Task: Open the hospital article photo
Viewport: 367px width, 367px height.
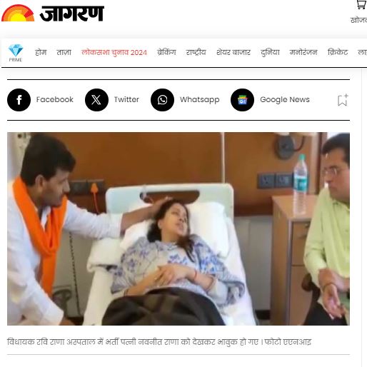Action: [x=179, y=228]
